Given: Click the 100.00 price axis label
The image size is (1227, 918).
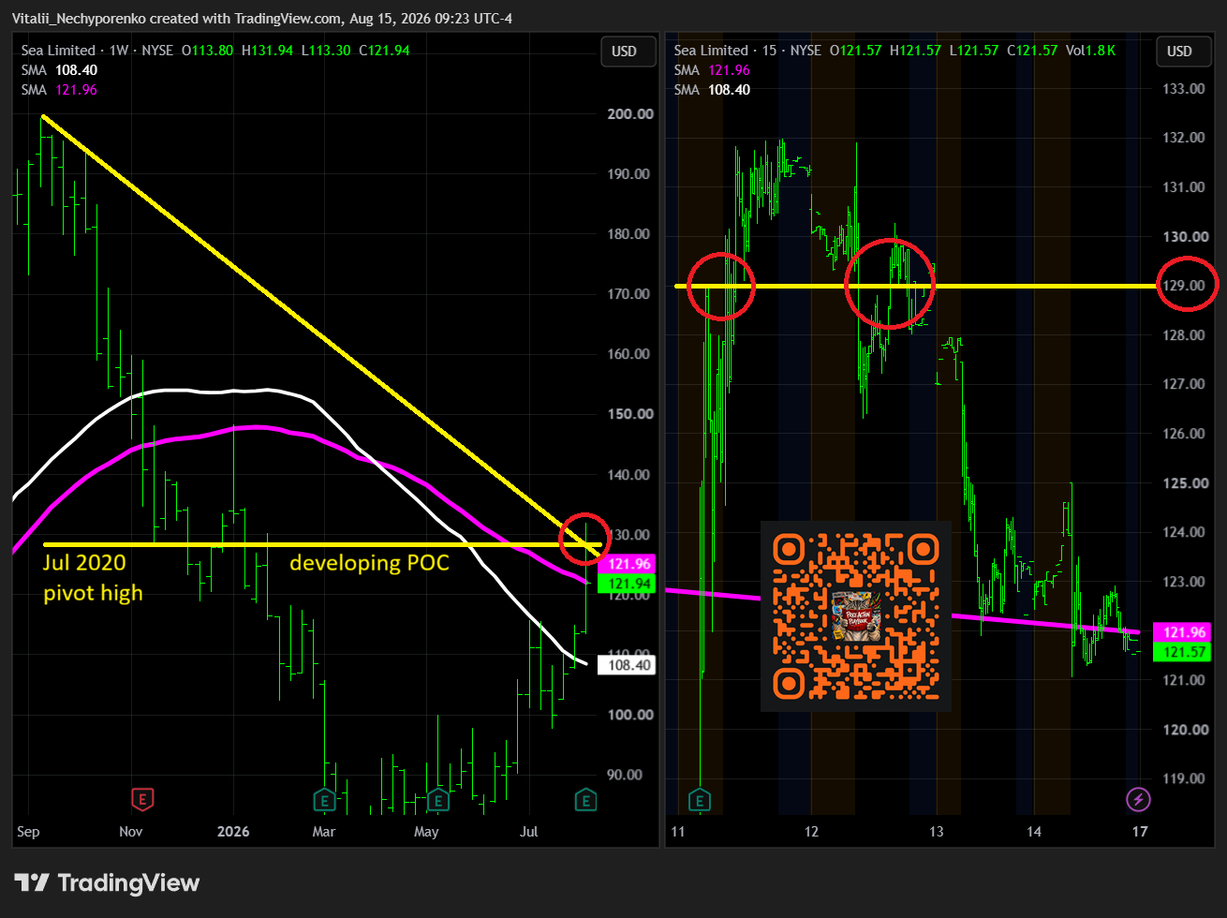Looking at the screenshot, I should pos(629,715).
